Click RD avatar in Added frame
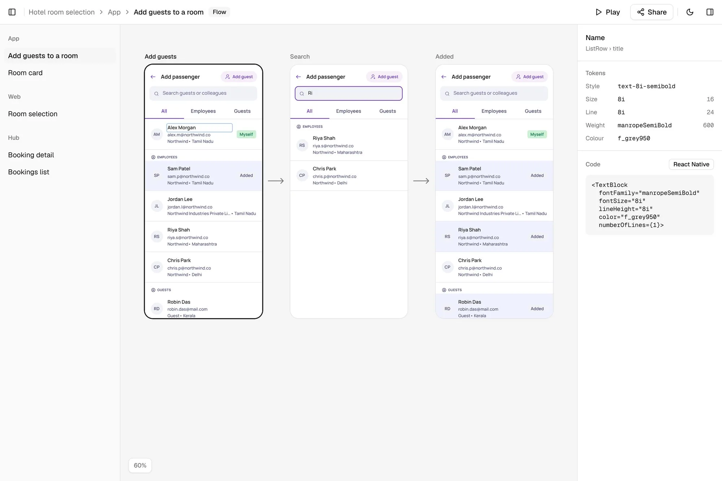This screenshot has height=481, width=722. (447, 309)
